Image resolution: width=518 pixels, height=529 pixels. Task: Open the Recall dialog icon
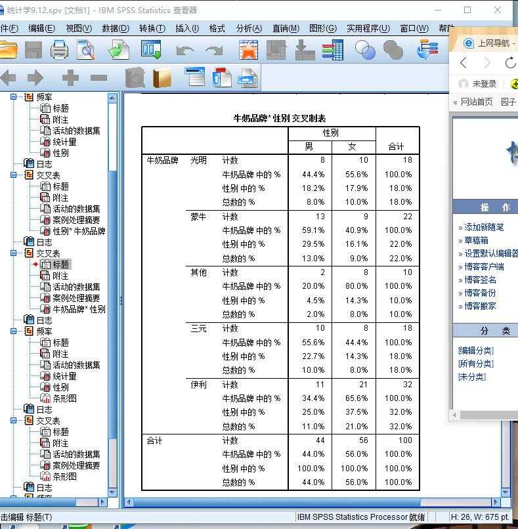click(x=151, y=50)
